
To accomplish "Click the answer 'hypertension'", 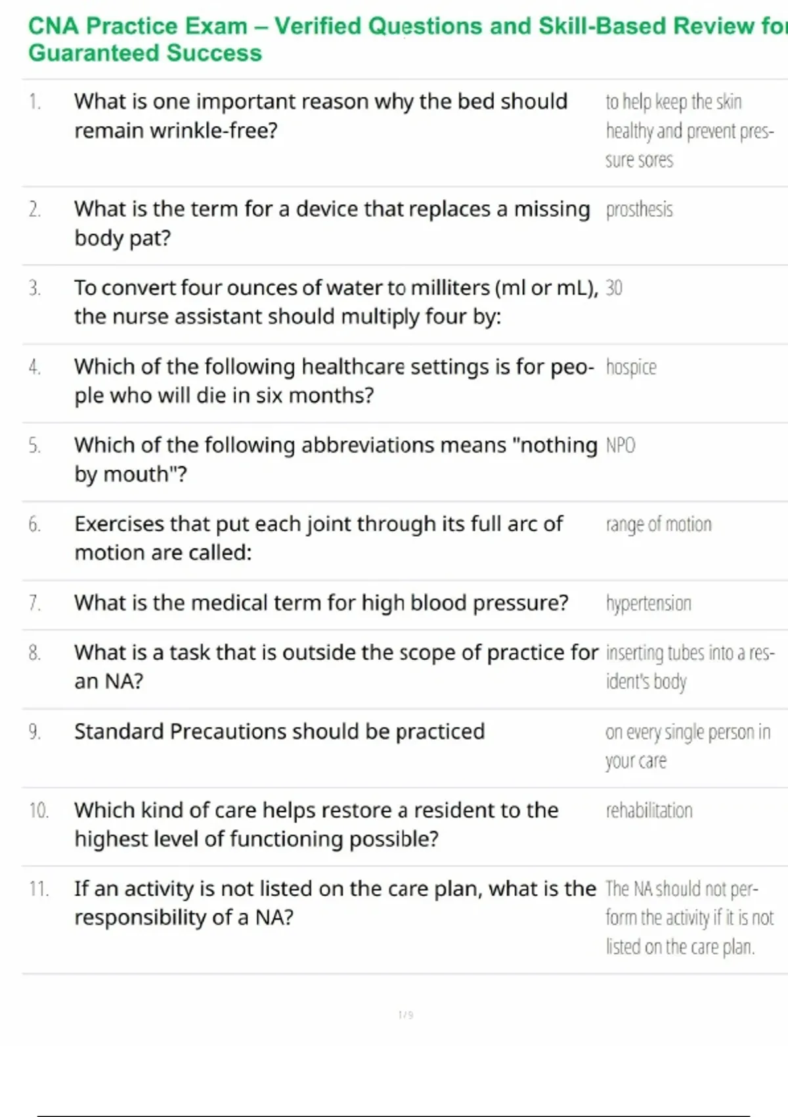I will click(x=648, y=603).
